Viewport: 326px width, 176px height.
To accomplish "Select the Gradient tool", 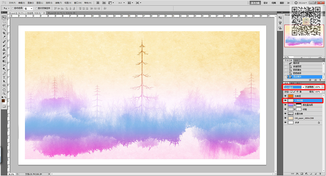I will (x=4, y=61).
